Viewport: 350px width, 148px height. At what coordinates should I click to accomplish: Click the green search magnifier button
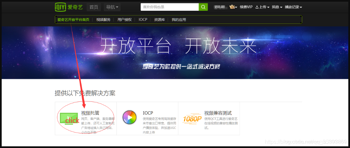click(x=203, y=7)
